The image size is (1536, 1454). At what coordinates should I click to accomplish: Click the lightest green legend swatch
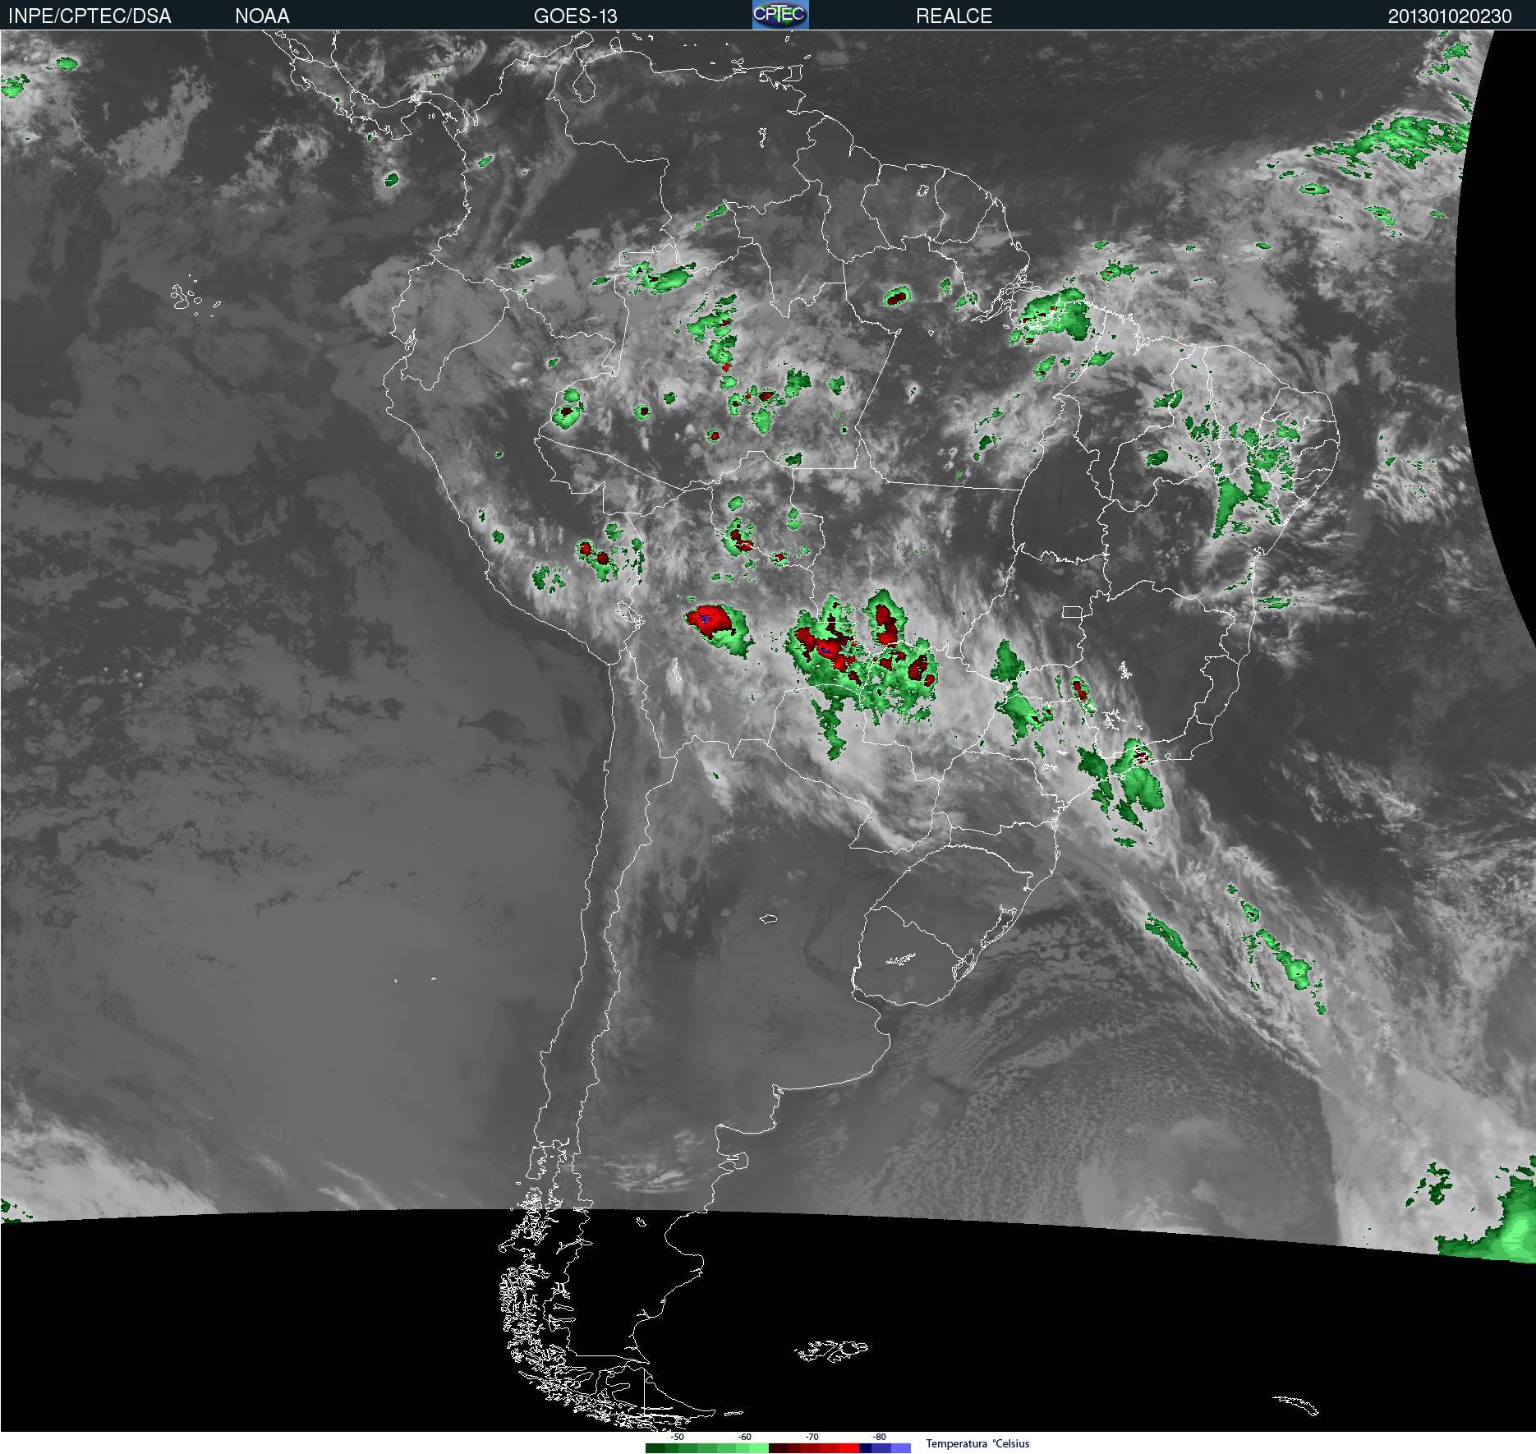759,1448
